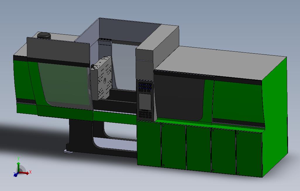Select the large green right end face of machine
300x191 pixels.
pyautogui.click(x=275, y=117)
